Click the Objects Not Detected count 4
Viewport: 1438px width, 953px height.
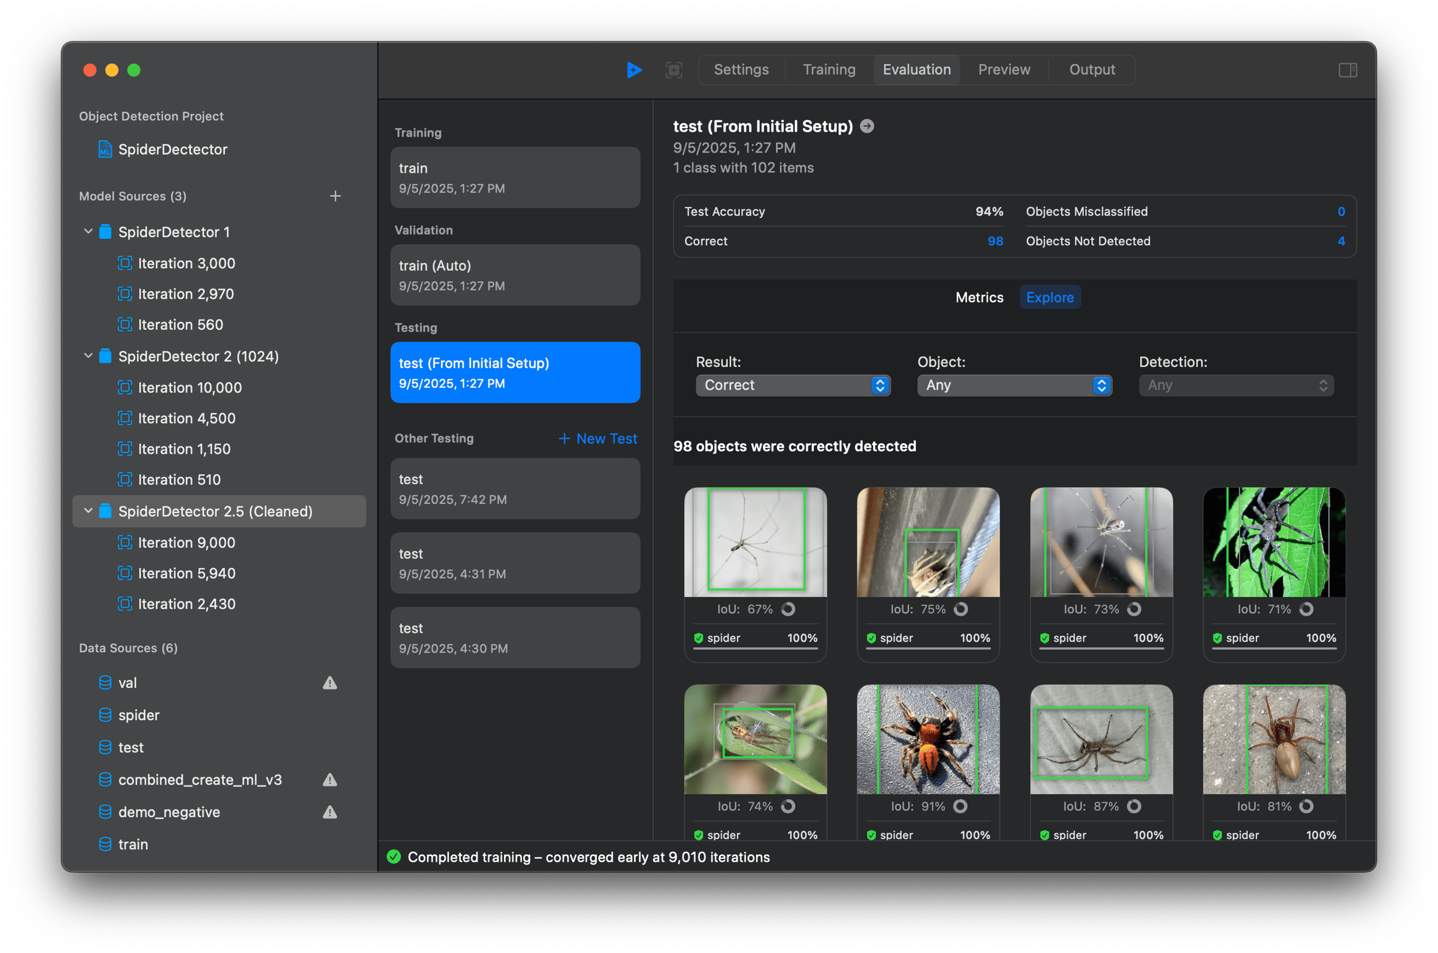[1341, 241]
